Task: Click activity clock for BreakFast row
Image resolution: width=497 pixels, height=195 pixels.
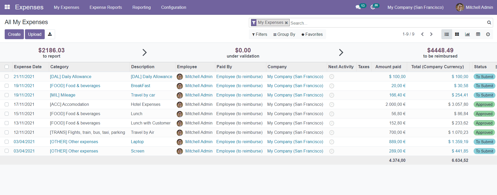Action: [332, 86]
